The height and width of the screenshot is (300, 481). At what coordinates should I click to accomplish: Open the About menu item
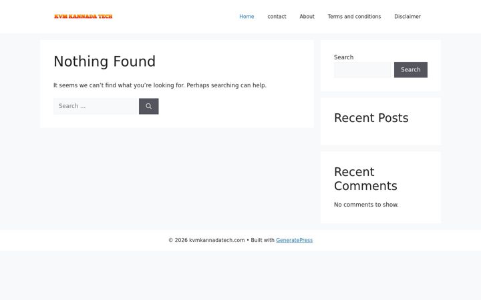pos(307,17)
